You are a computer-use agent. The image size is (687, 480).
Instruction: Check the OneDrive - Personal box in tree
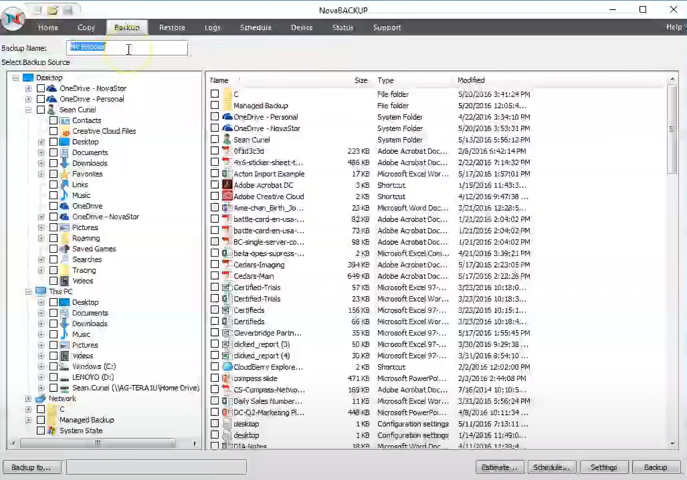coord(41,99)
